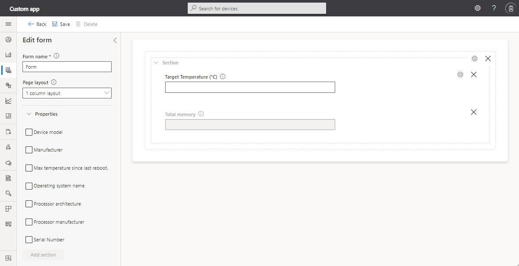519x266 pixels.
Task: Open the Audit logs document-search sidebar icon
Action: point(8,178)
